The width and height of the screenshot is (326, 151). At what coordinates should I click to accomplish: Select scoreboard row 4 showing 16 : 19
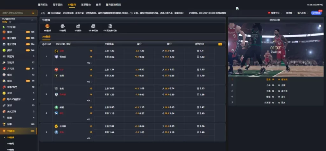[x=276, y=97]
